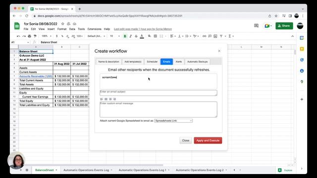The image size is (317, 178).
Task: Toggle Strikethrough formatting
Action: pyautogui.click(x=136, y=36)
